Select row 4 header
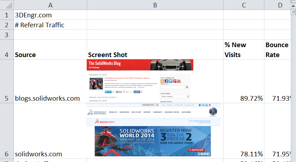This screenshot has width=296, height=162. [x=7, y=50]
